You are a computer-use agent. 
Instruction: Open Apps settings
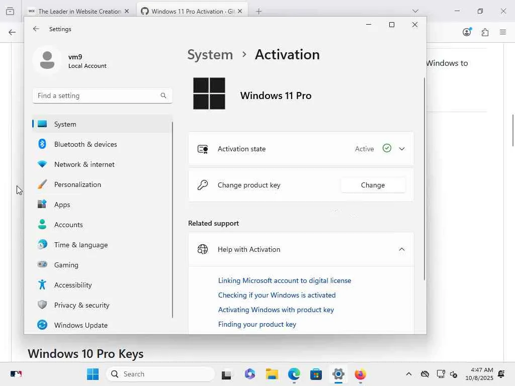click(x=102, y=205)
